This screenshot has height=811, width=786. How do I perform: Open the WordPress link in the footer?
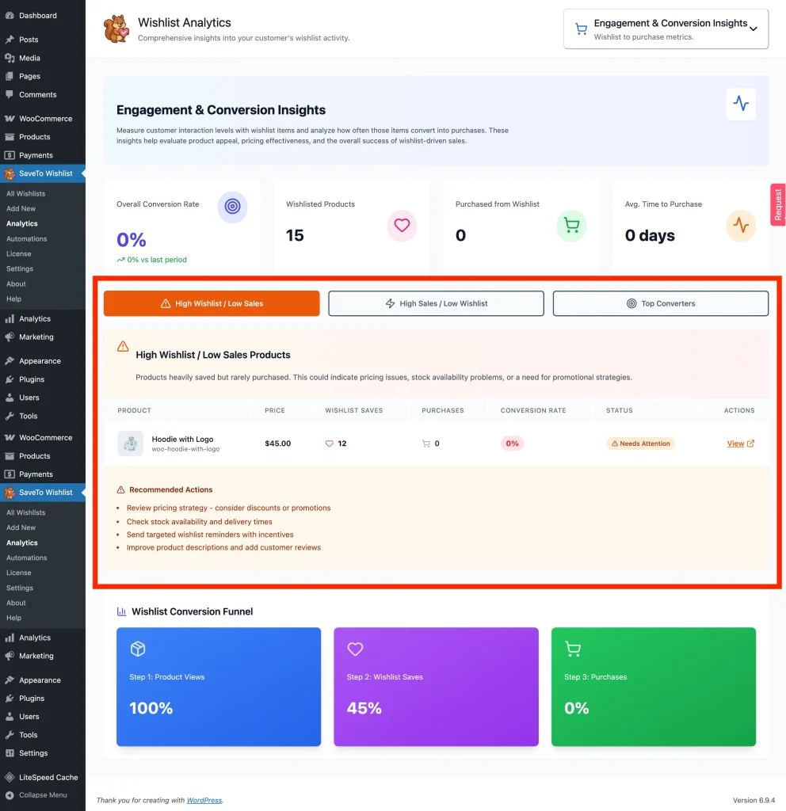(x=204, y=800)
